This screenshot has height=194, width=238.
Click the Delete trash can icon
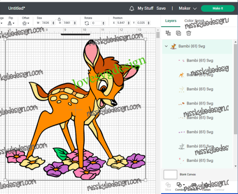click(x=189, y=33)
